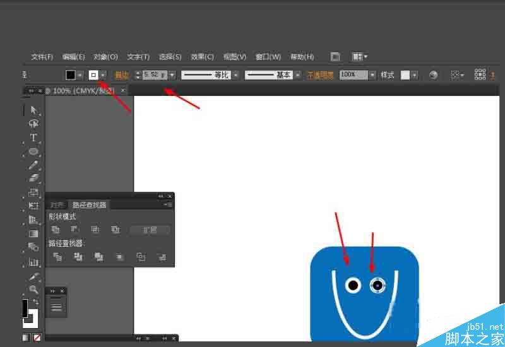Screen dimensions: 505x347
Task: Select the Eyedropper tool
Action: 33,276
